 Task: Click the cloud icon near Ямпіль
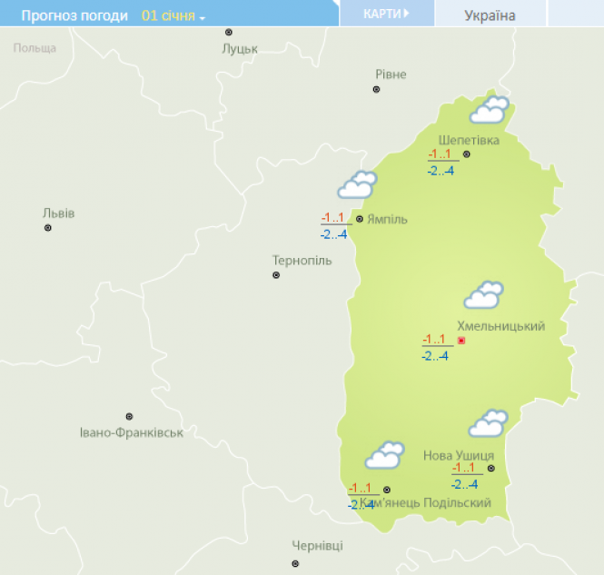coord(357,185)
